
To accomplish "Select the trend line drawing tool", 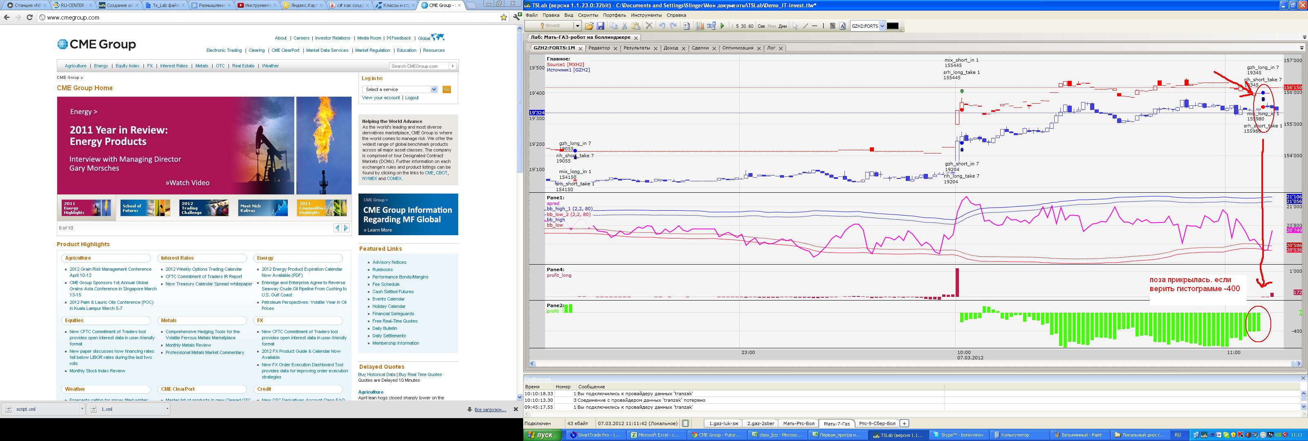I will [x=806, y=26].
